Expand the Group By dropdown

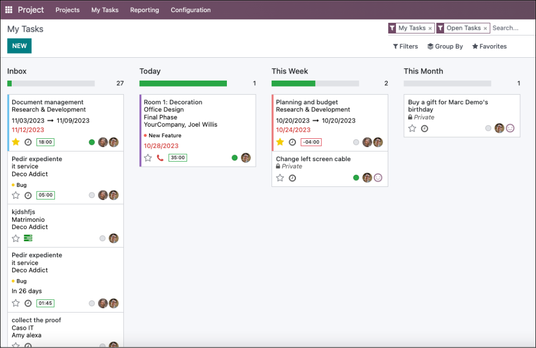pos(445,46)
